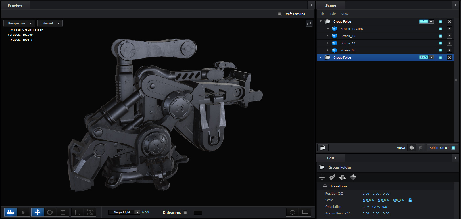Click the black environment color swatch
The width and height of the screenshot is (461, 219).
click(x=198, y=213)
